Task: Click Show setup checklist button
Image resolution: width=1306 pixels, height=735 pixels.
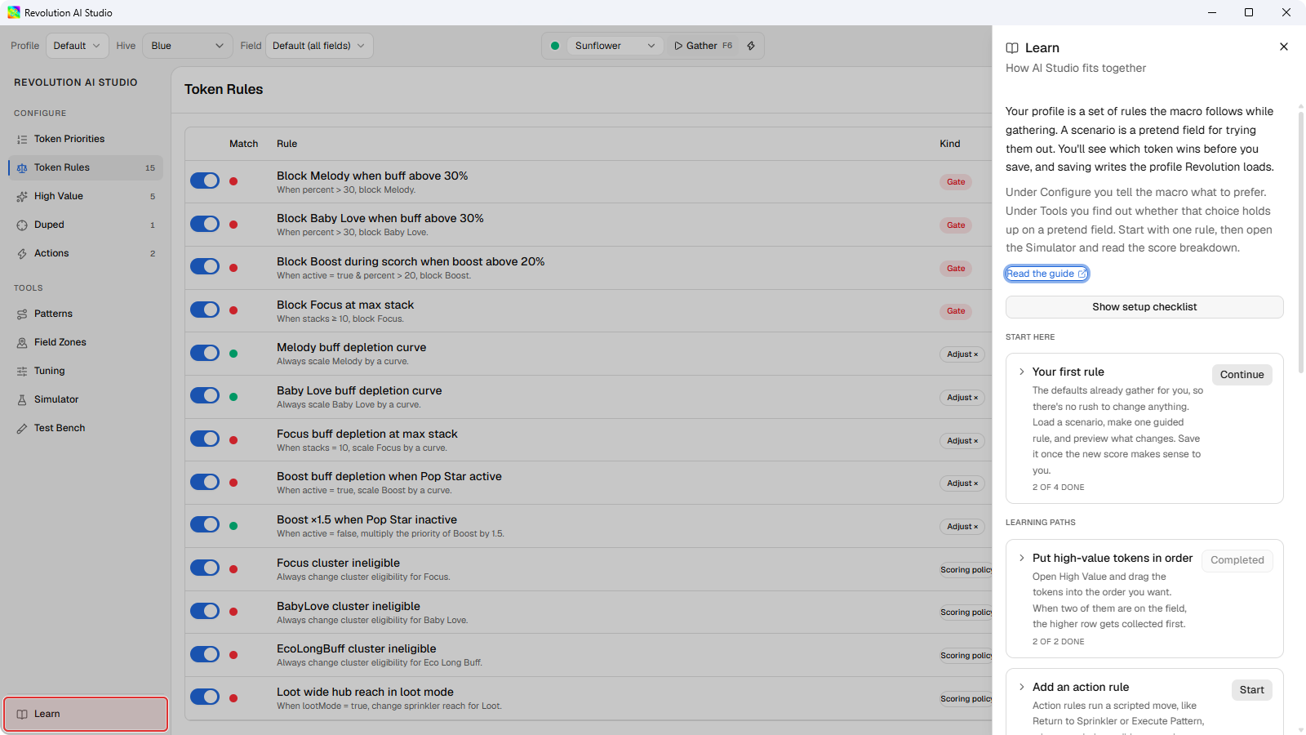Action: pyautogui.click(x=1144, y=307)
